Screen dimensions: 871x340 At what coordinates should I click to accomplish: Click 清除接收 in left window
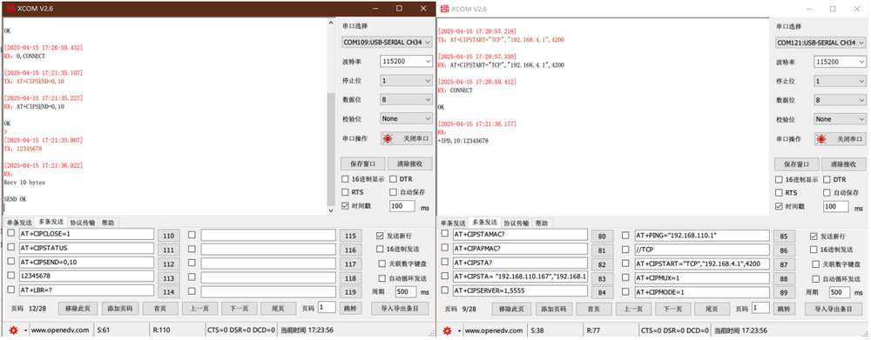[410, 164]
